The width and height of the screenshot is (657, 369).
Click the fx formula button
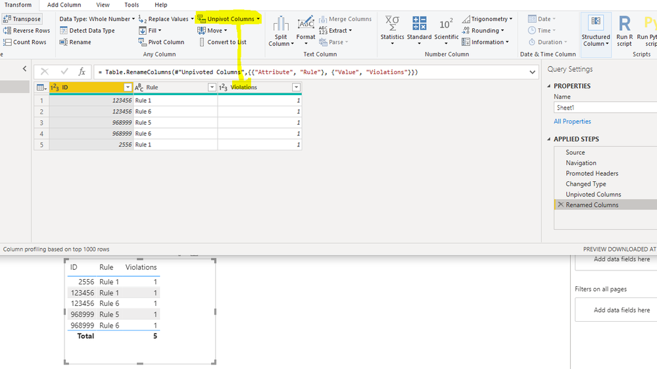click(x=82, y=72)
